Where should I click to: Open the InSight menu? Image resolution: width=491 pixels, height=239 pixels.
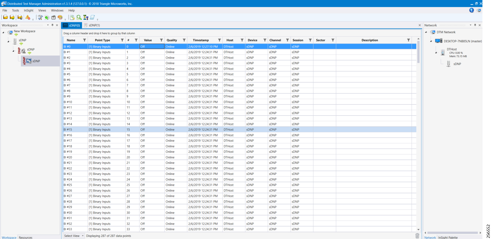pos(28,10)
